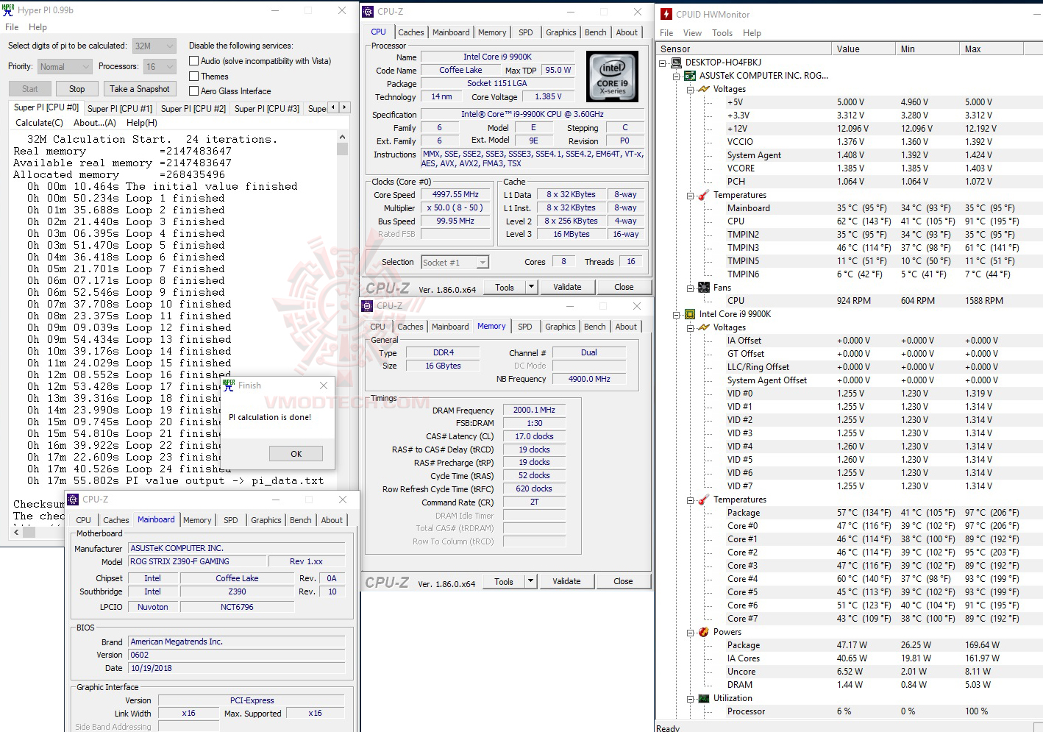Click the Hyper PI icon in its title bar
The width and height of the screenshot is (1043, 732).
click(9, 10)
